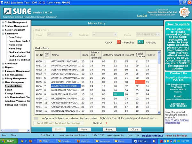This screenshot has width=192, height=144.
Task: Select Marks Entry in sidebar
Action: (15, 49)
